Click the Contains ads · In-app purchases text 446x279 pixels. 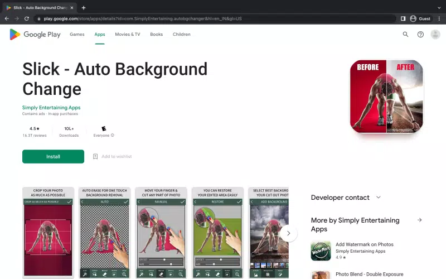pyautogui.click(x=50, y=114)
